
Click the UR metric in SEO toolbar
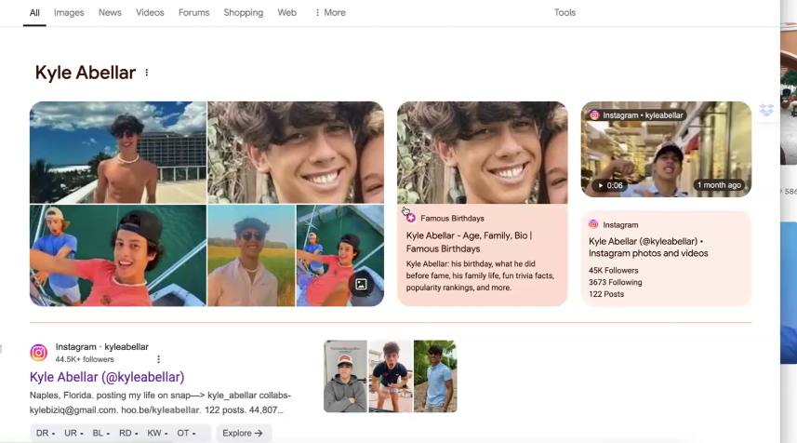click(73, 434)
